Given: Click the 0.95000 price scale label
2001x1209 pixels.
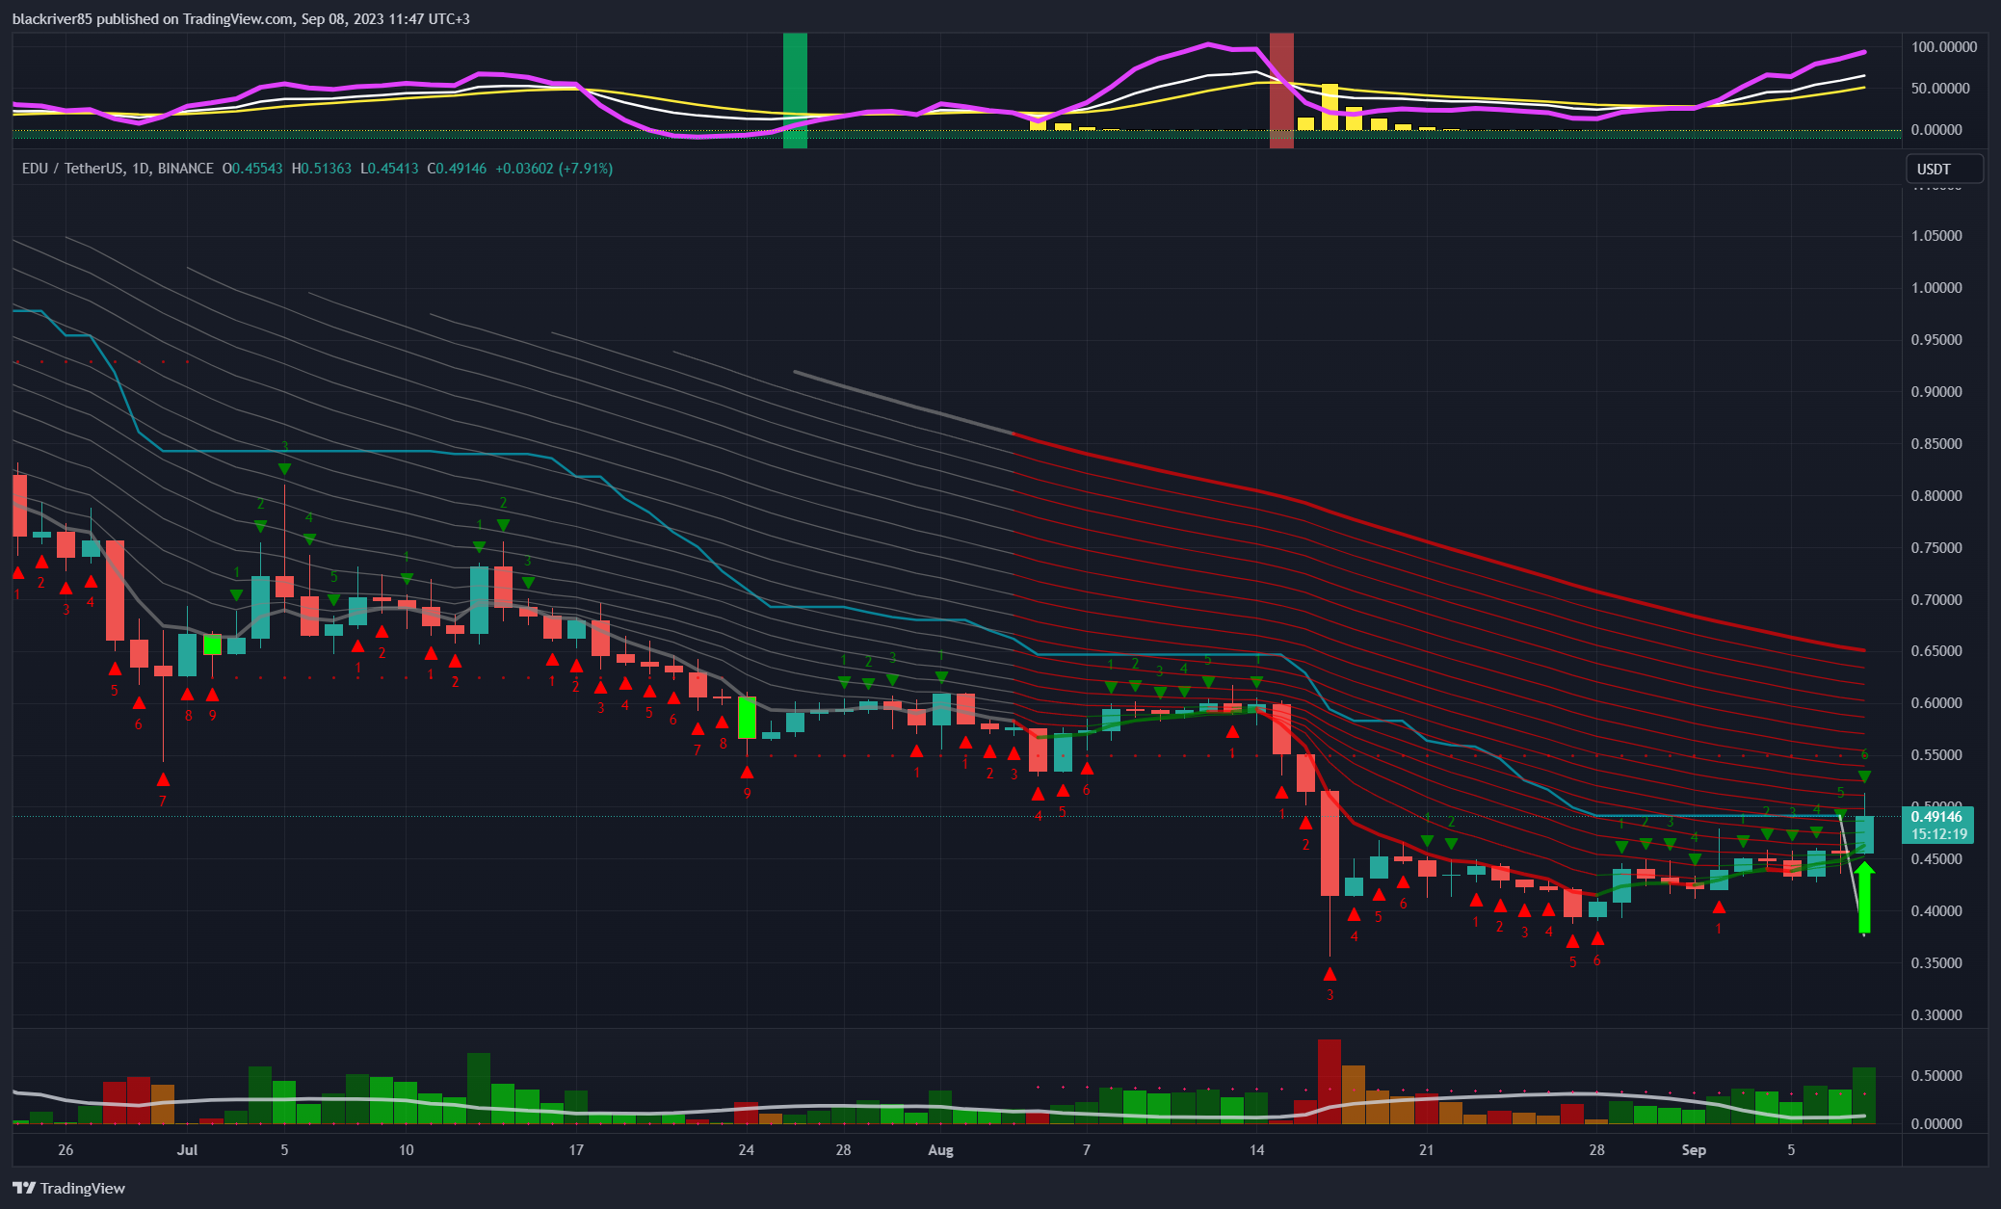Looking at the screenshot, I should 1936,340.
